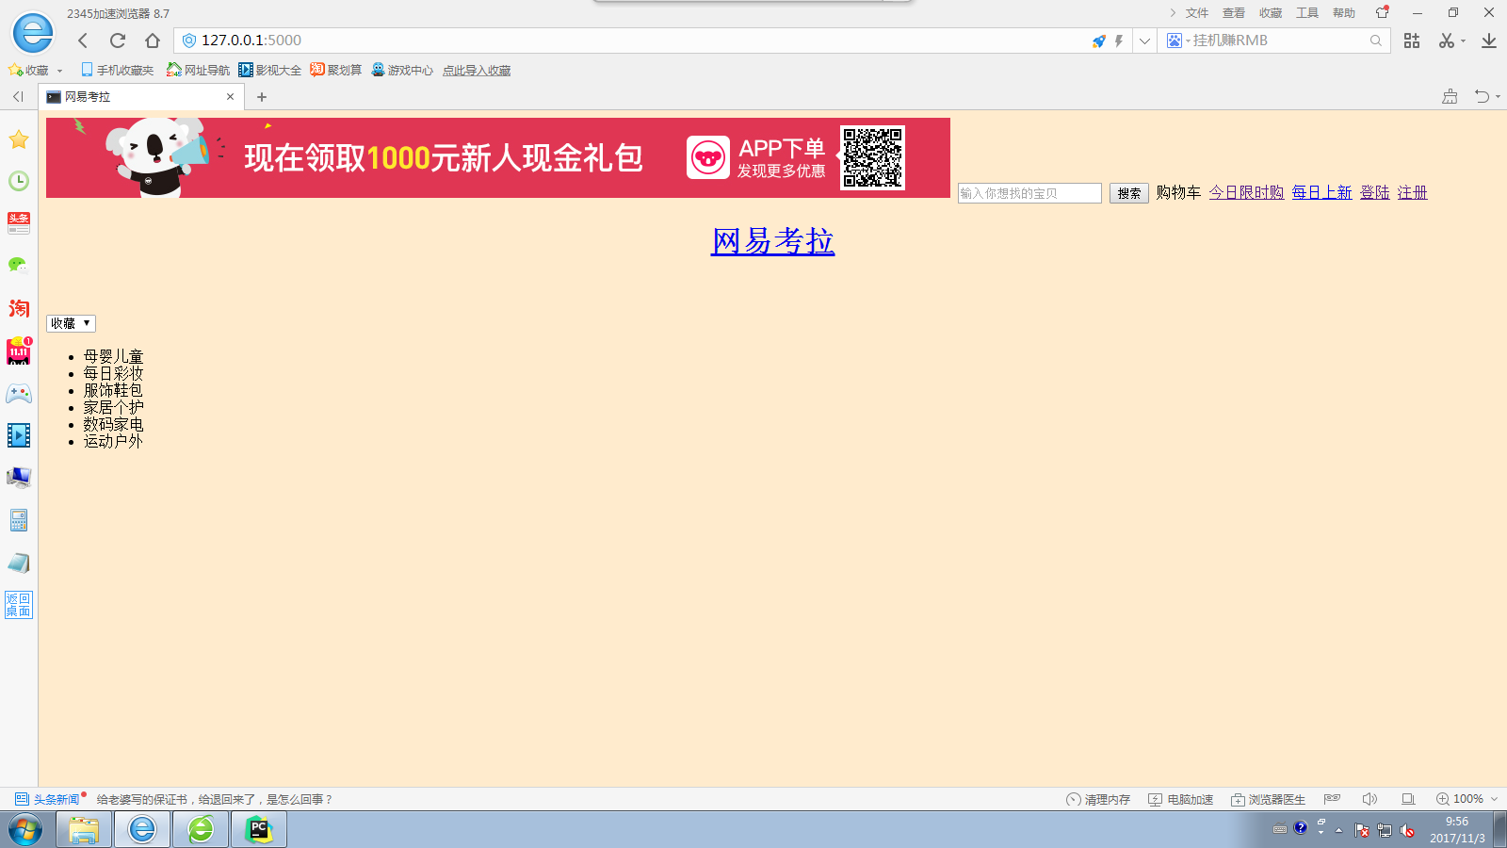Open 影视大全 bookmark
Screen dimensions: 1507x848
pos(270,70)
